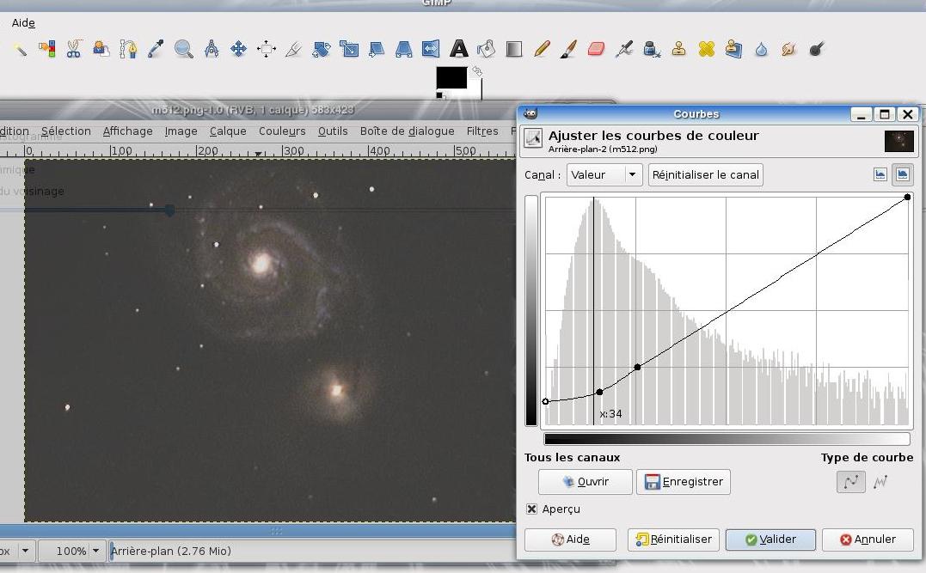Select the Move tool
The height and width of the screenshot is (573, 926).
[238, 49]
